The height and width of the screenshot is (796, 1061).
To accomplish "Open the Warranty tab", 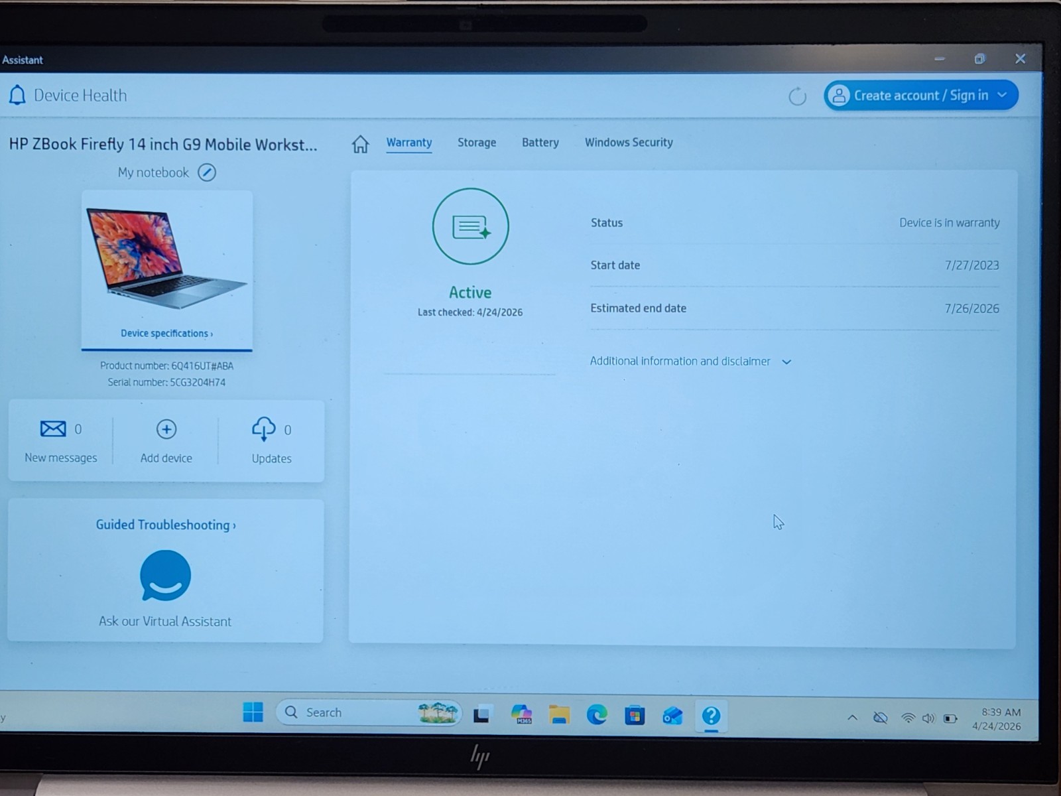I will click(x=409, y=143).
